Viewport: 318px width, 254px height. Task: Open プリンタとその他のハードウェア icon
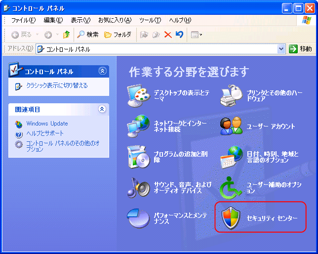[x=232, y=96]
